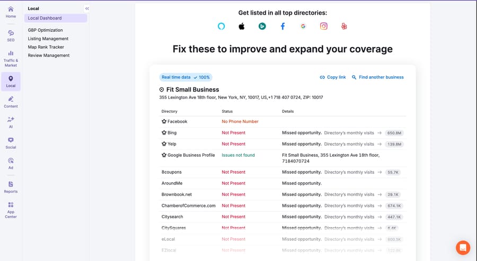Collapse the Local side panel chevrons
The image size is (477, 261).
(x=87, y=8)
